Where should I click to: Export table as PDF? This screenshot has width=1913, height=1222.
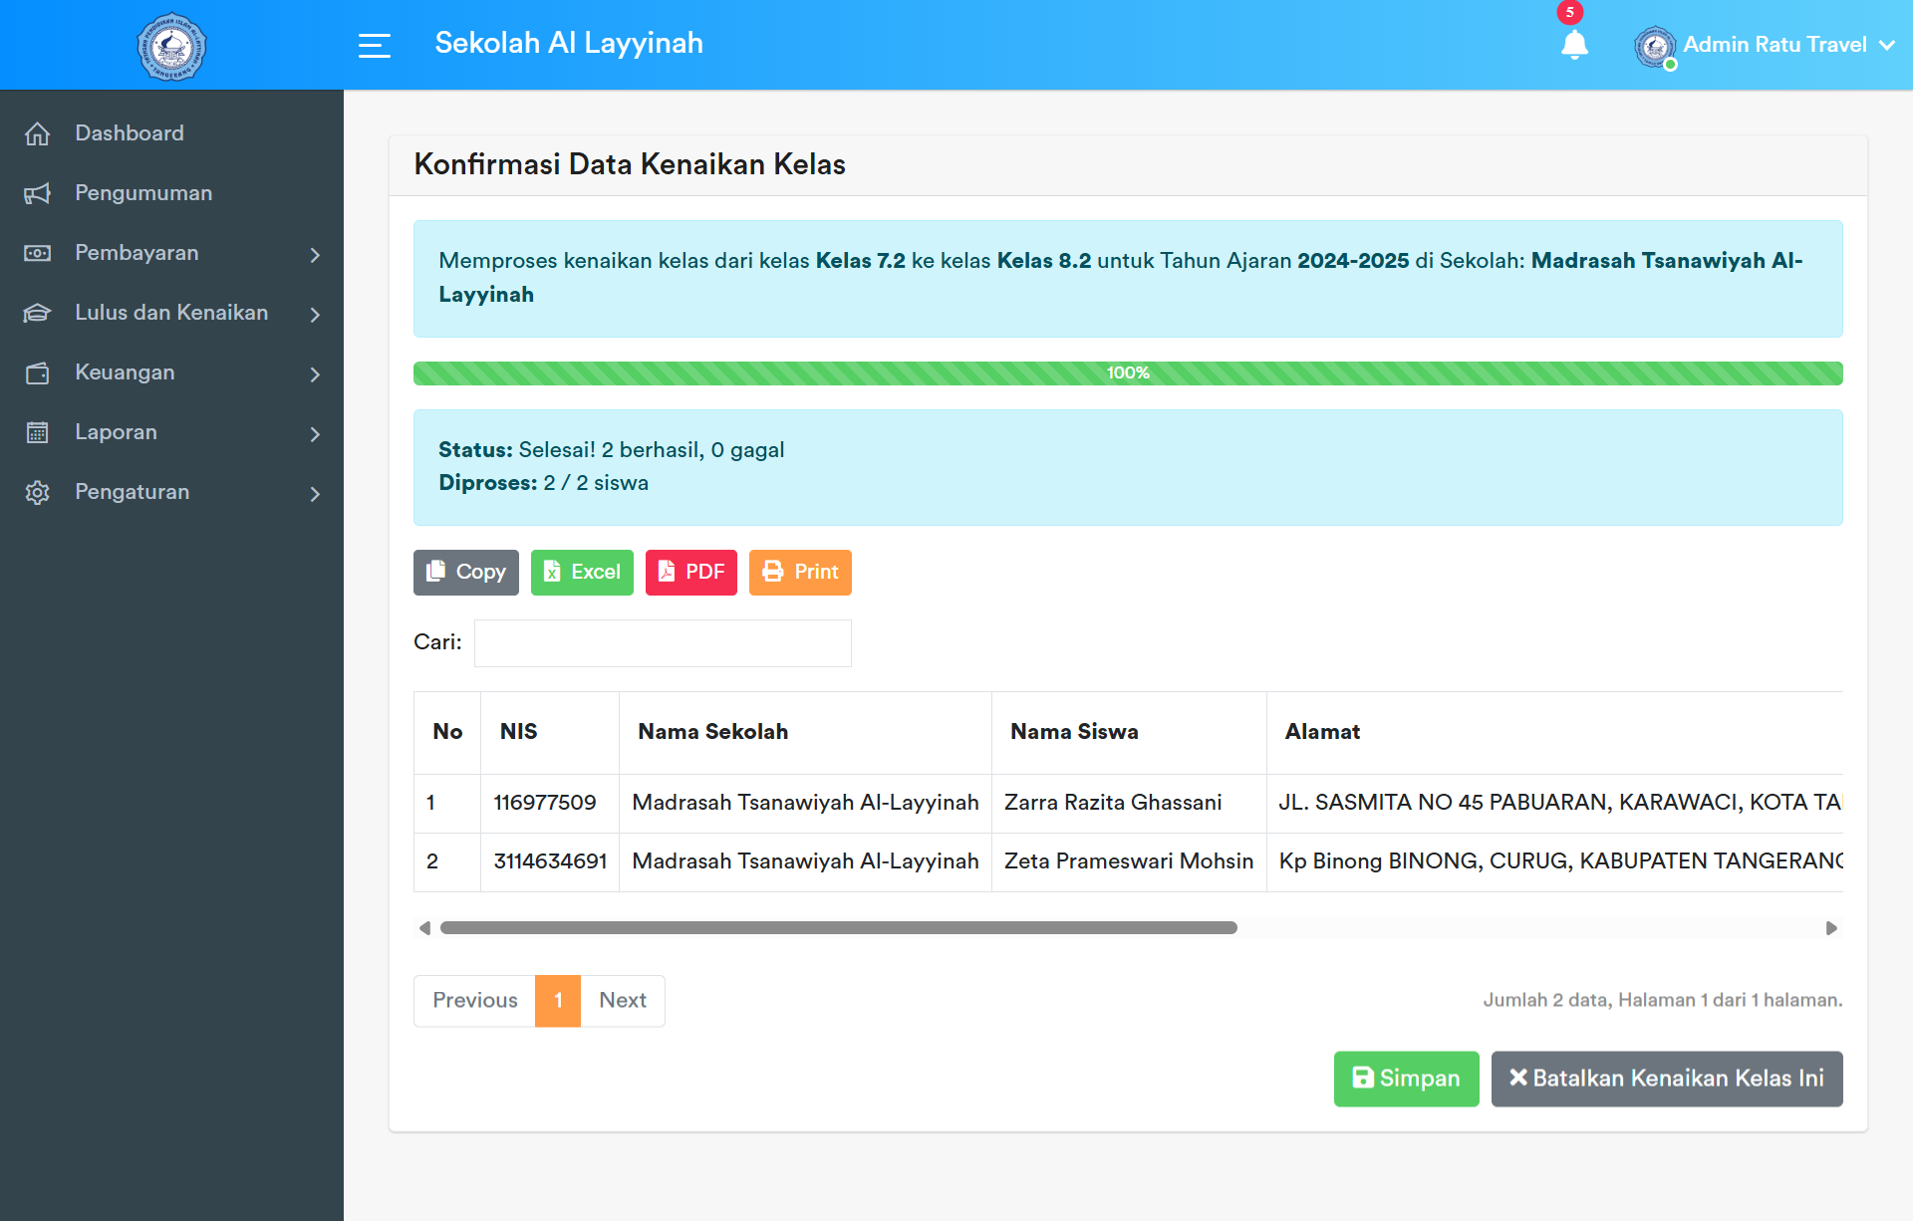point(690,572)
